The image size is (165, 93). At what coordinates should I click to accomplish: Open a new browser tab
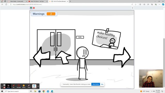(x=70, y=1)
